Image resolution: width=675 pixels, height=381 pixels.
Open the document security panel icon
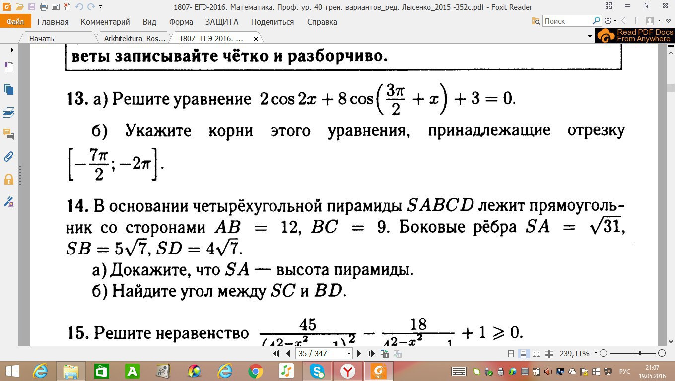click(x=8, y=180)
